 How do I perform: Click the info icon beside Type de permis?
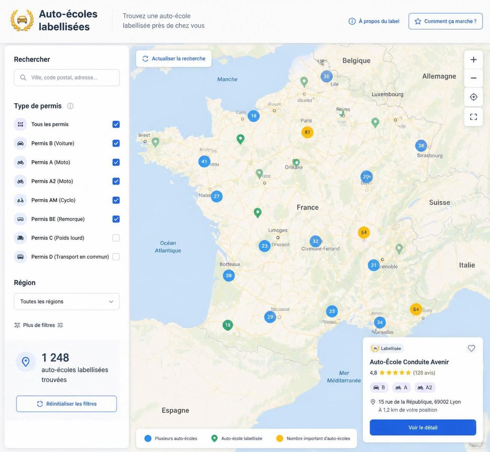click(70, 106)
